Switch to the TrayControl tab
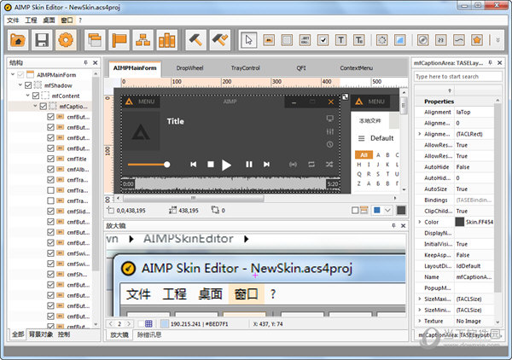The image size is (512, 360). [x=245, y=68]
